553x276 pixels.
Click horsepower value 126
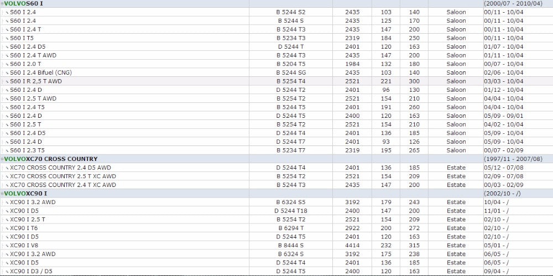click(414, 142)
